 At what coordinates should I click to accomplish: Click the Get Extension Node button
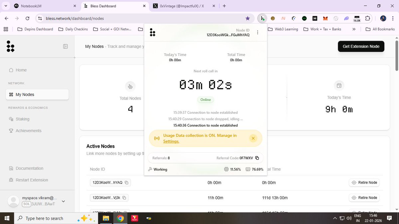click(361, 46)
